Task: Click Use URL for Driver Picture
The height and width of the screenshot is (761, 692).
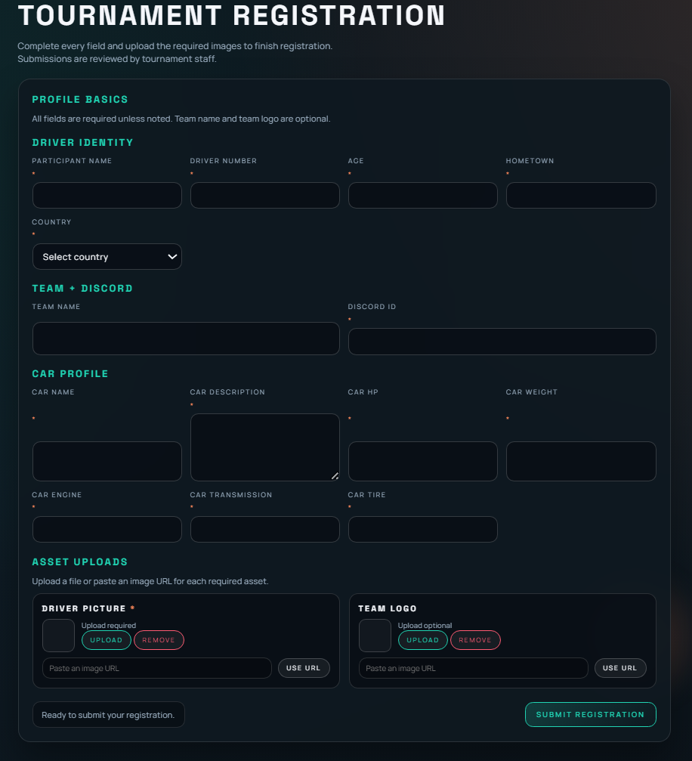Action: pyautogui.click(x=304, y=668)
